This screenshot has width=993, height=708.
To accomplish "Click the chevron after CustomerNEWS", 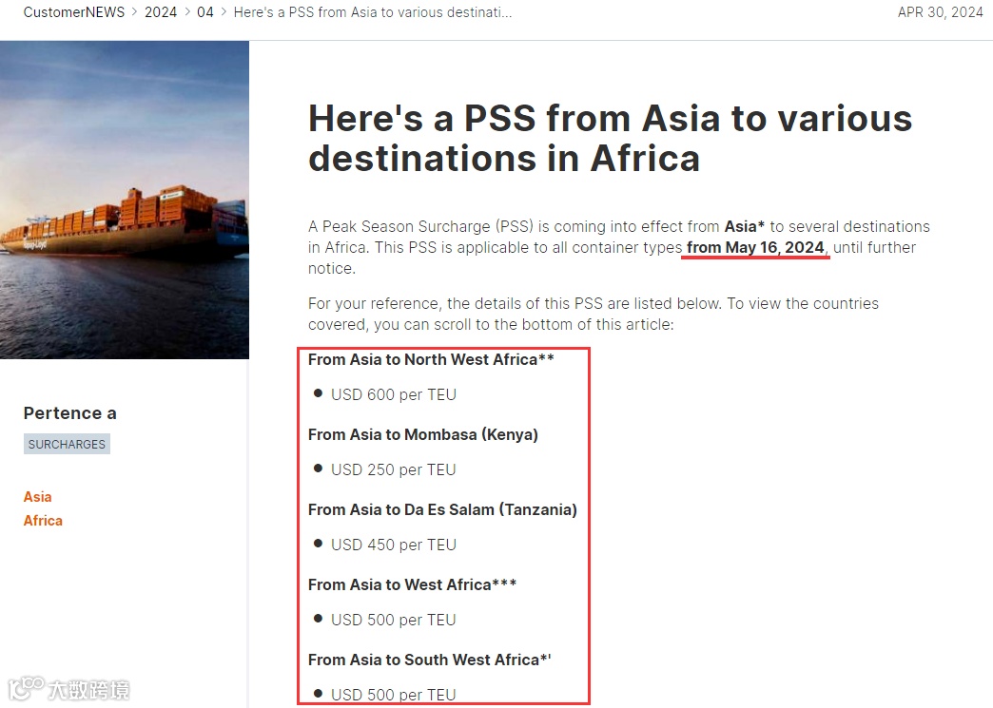I will [x=135, y=12].
